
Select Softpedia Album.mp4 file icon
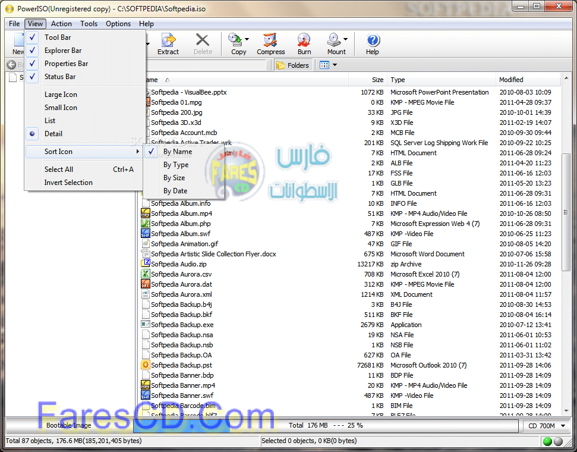pos(146,214)
